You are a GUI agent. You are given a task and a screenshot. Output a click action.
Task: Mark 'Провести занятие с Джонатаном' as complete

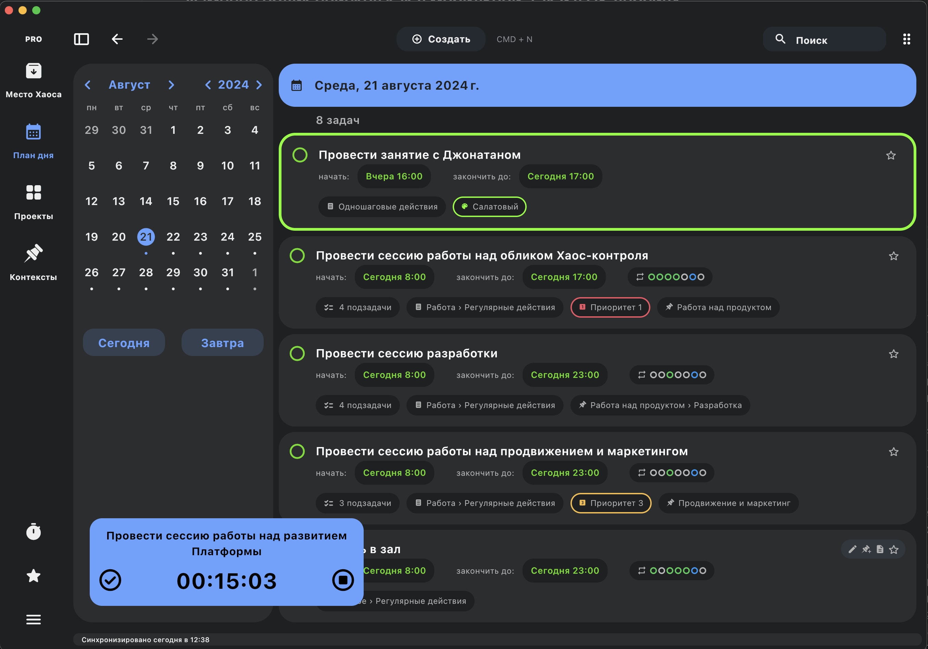(x=300, y=155)
